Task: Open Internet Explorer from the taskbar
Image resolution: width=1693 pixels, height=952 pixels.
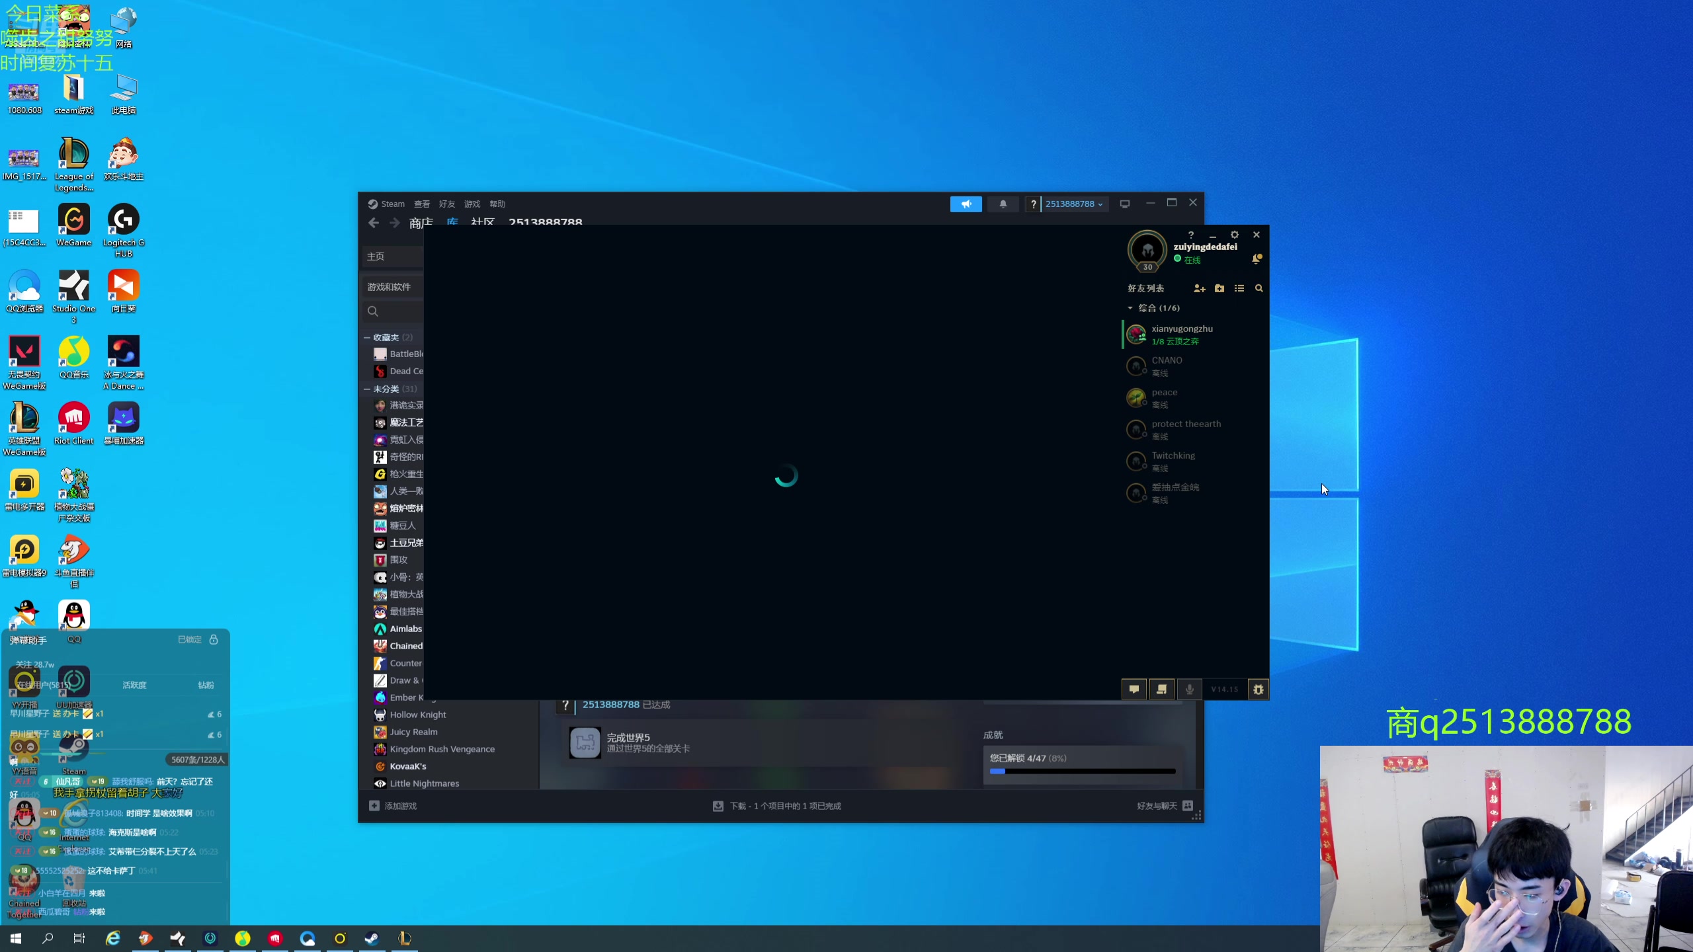Action: [x=113, y=938]
